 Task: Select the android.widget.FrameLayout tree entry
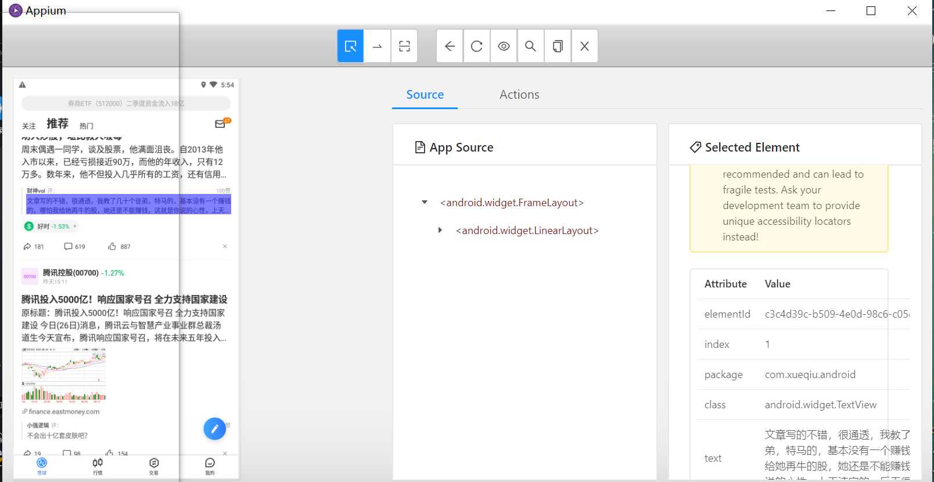512,203
